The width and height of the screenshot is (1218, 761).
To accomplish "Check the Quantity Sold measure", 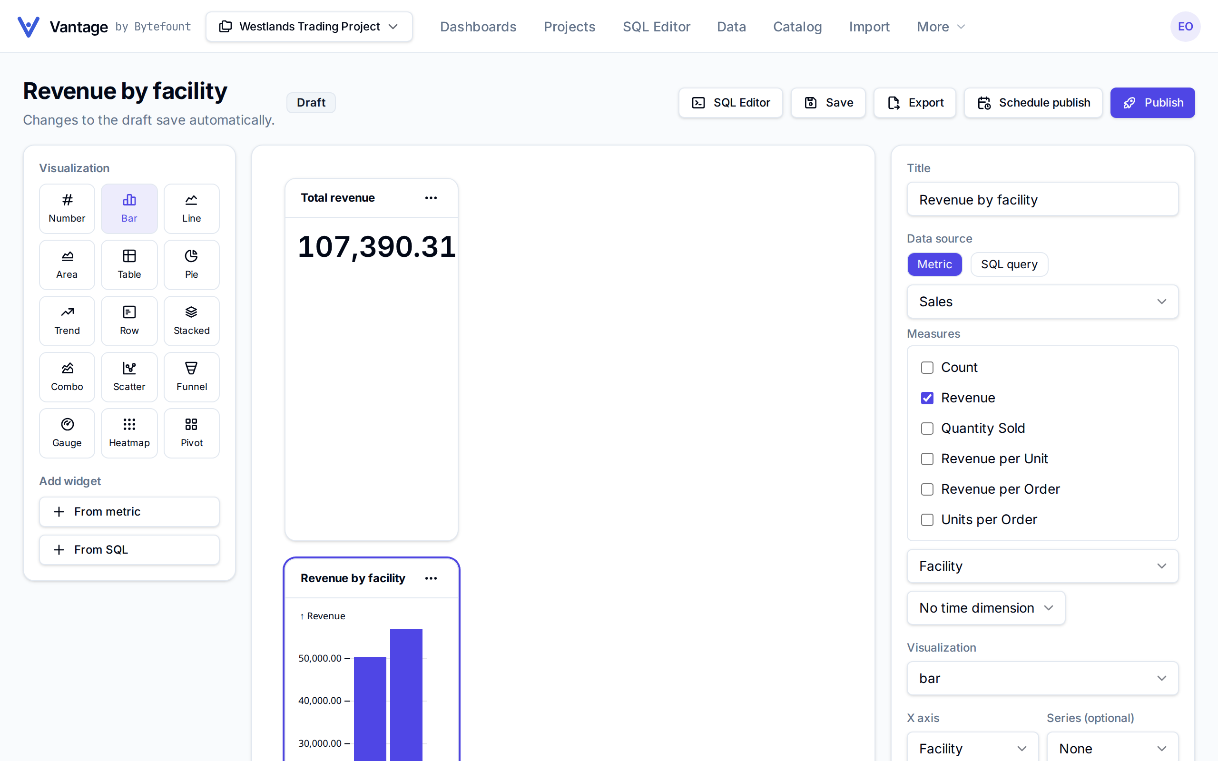I will 927,429.
